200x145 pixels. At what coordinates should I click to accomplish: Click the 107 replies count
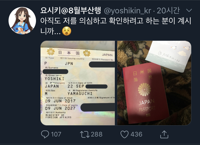click(x=56, y=134)
